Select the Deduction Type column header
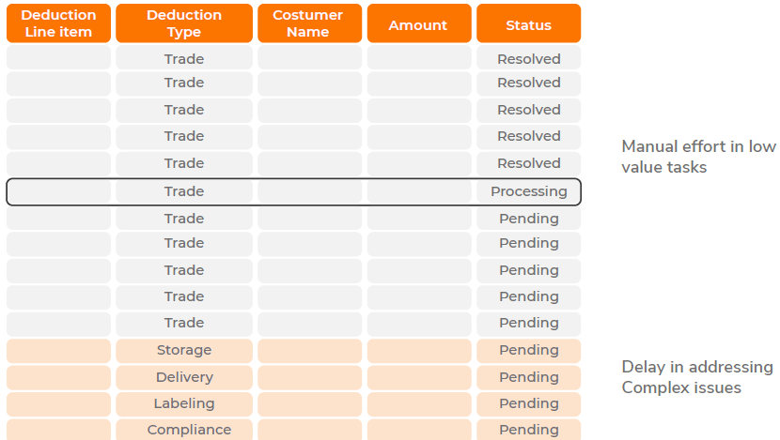The height and width of the screenshot is (440, 780). [184, 23]
